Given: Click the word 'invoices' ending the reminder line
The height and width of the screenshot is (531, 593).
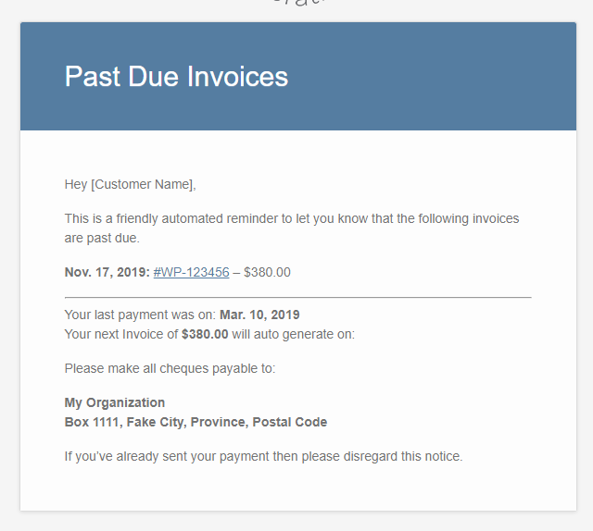Looking at the screenshot, I should click(x=496, y=218).
